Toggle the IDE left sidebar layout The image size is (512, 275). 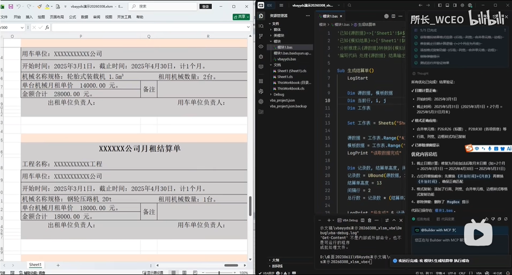[440, 5]
